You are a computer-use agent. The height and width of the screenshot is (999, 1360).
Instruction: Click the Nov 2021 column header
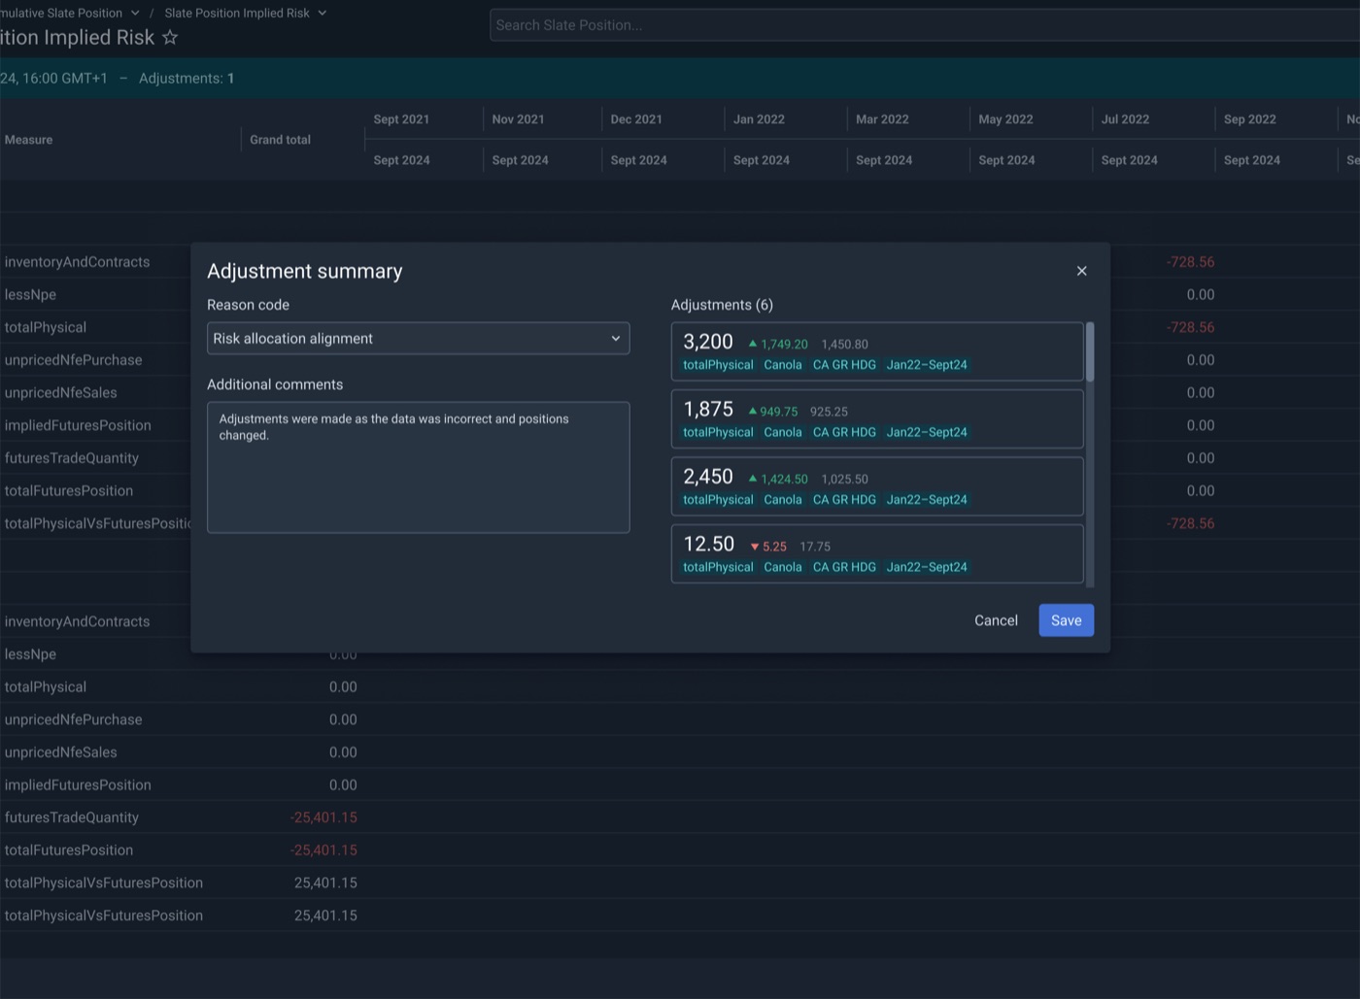pyautogui.click(x=518, y=119)
